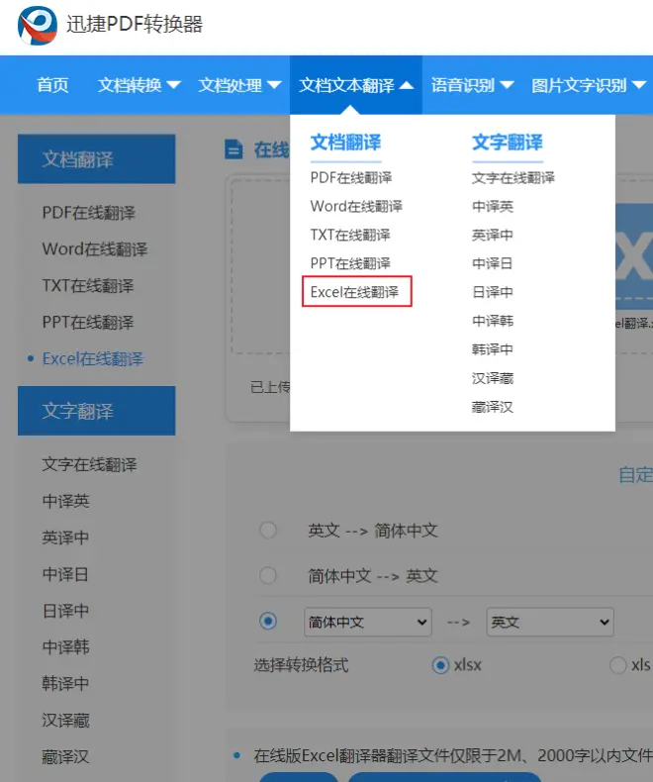Open 英译中 in the left sidebar
Image resolution: width=653 pixels, height=782 pixels.
(66, 538)
